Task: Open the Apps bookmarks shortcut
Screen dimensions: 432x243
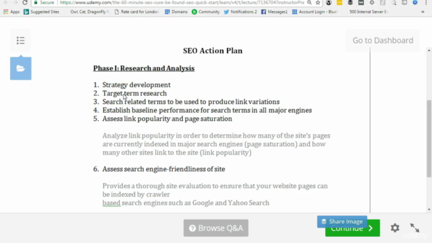Action: click(x=11, y=12)
